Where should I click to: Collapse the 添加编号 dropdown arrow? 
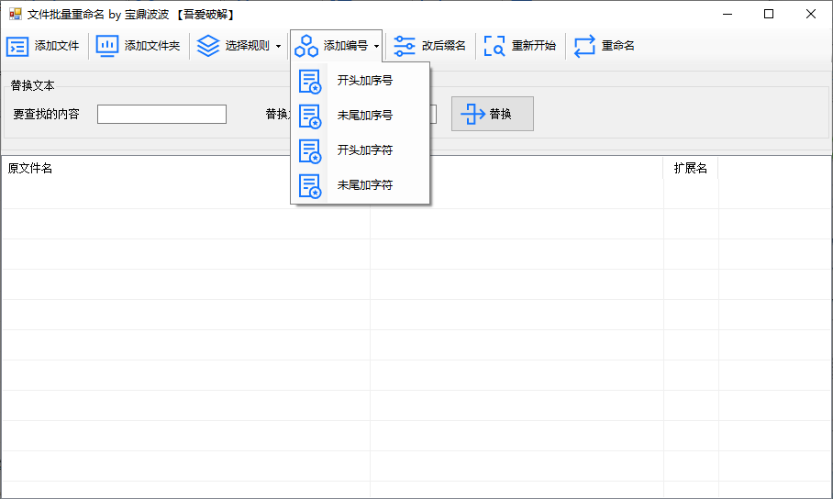[376, 46]
